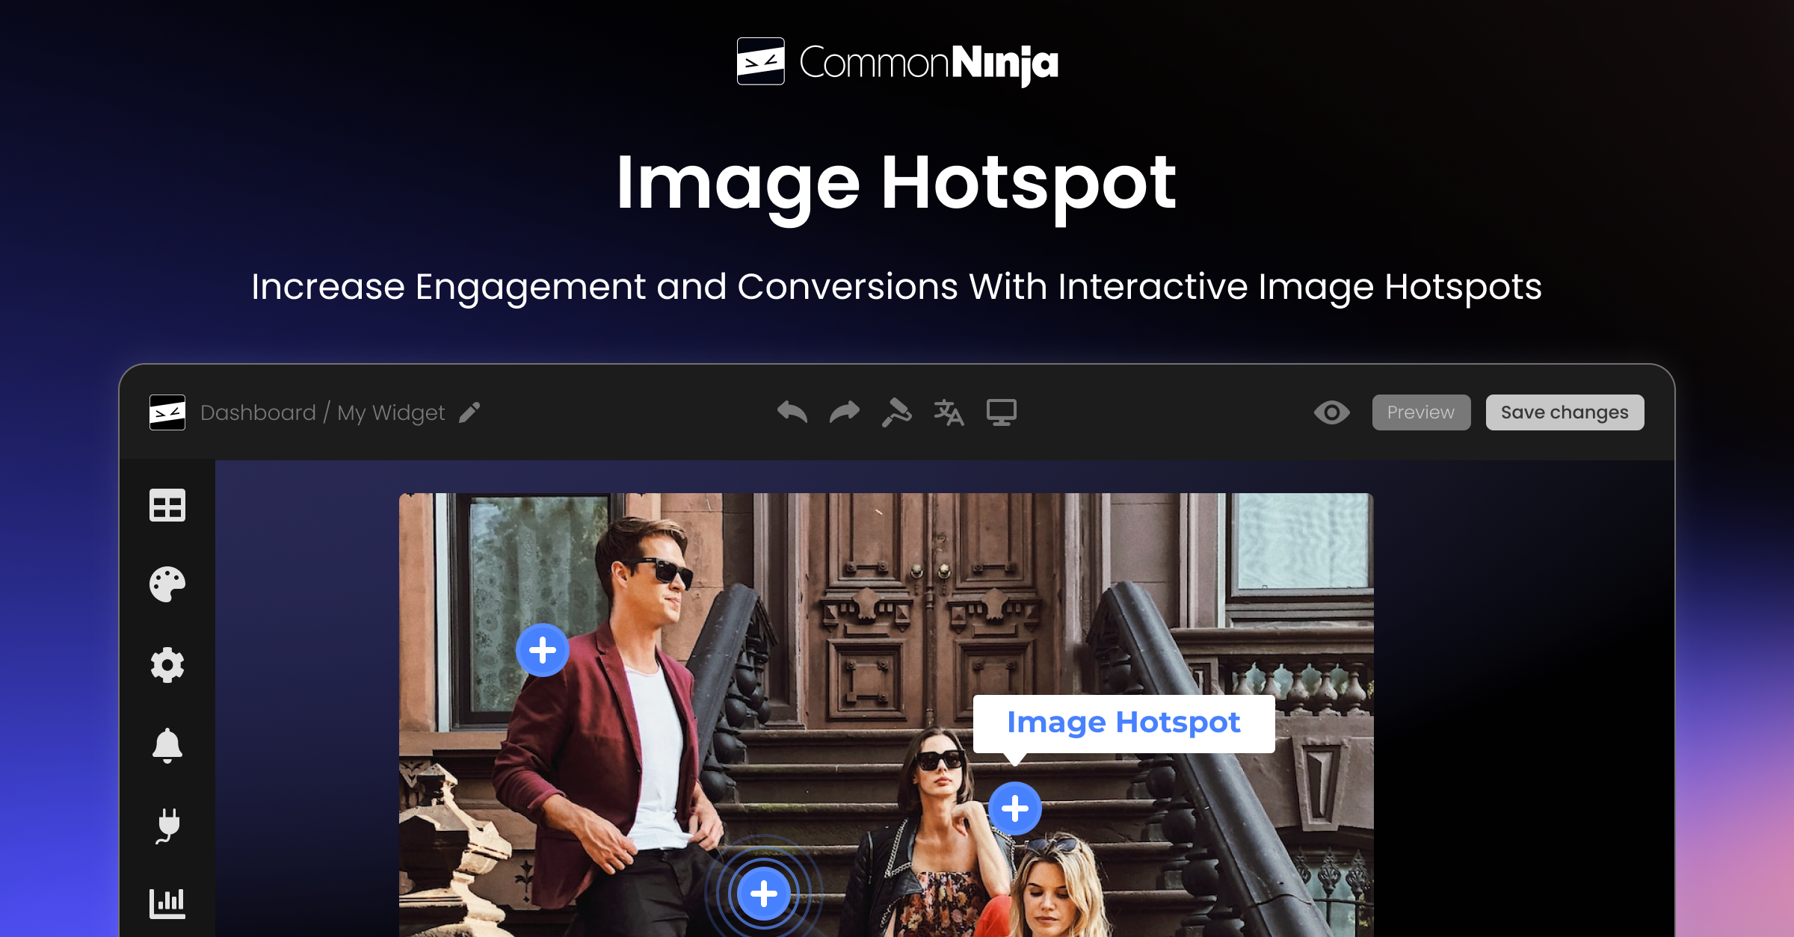Open the design palette panel
1794x937 pixels.
(168, 585)
